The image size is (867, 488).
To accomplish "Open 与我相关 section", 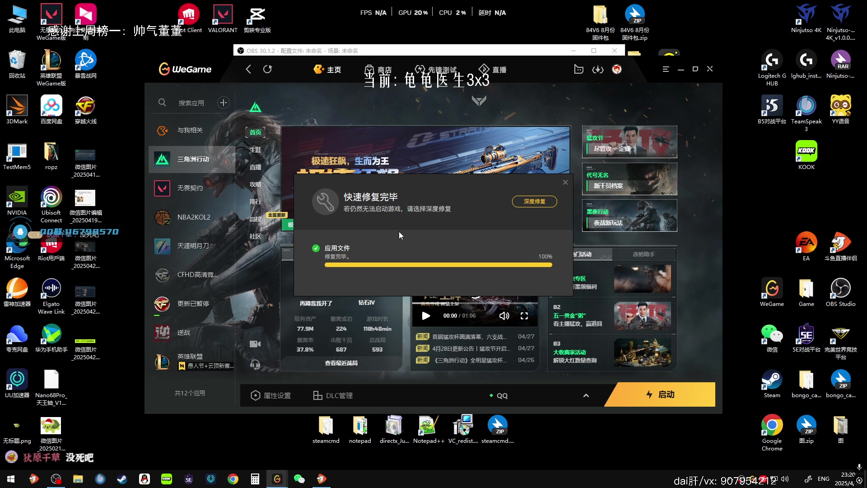I will pos(192,131).
